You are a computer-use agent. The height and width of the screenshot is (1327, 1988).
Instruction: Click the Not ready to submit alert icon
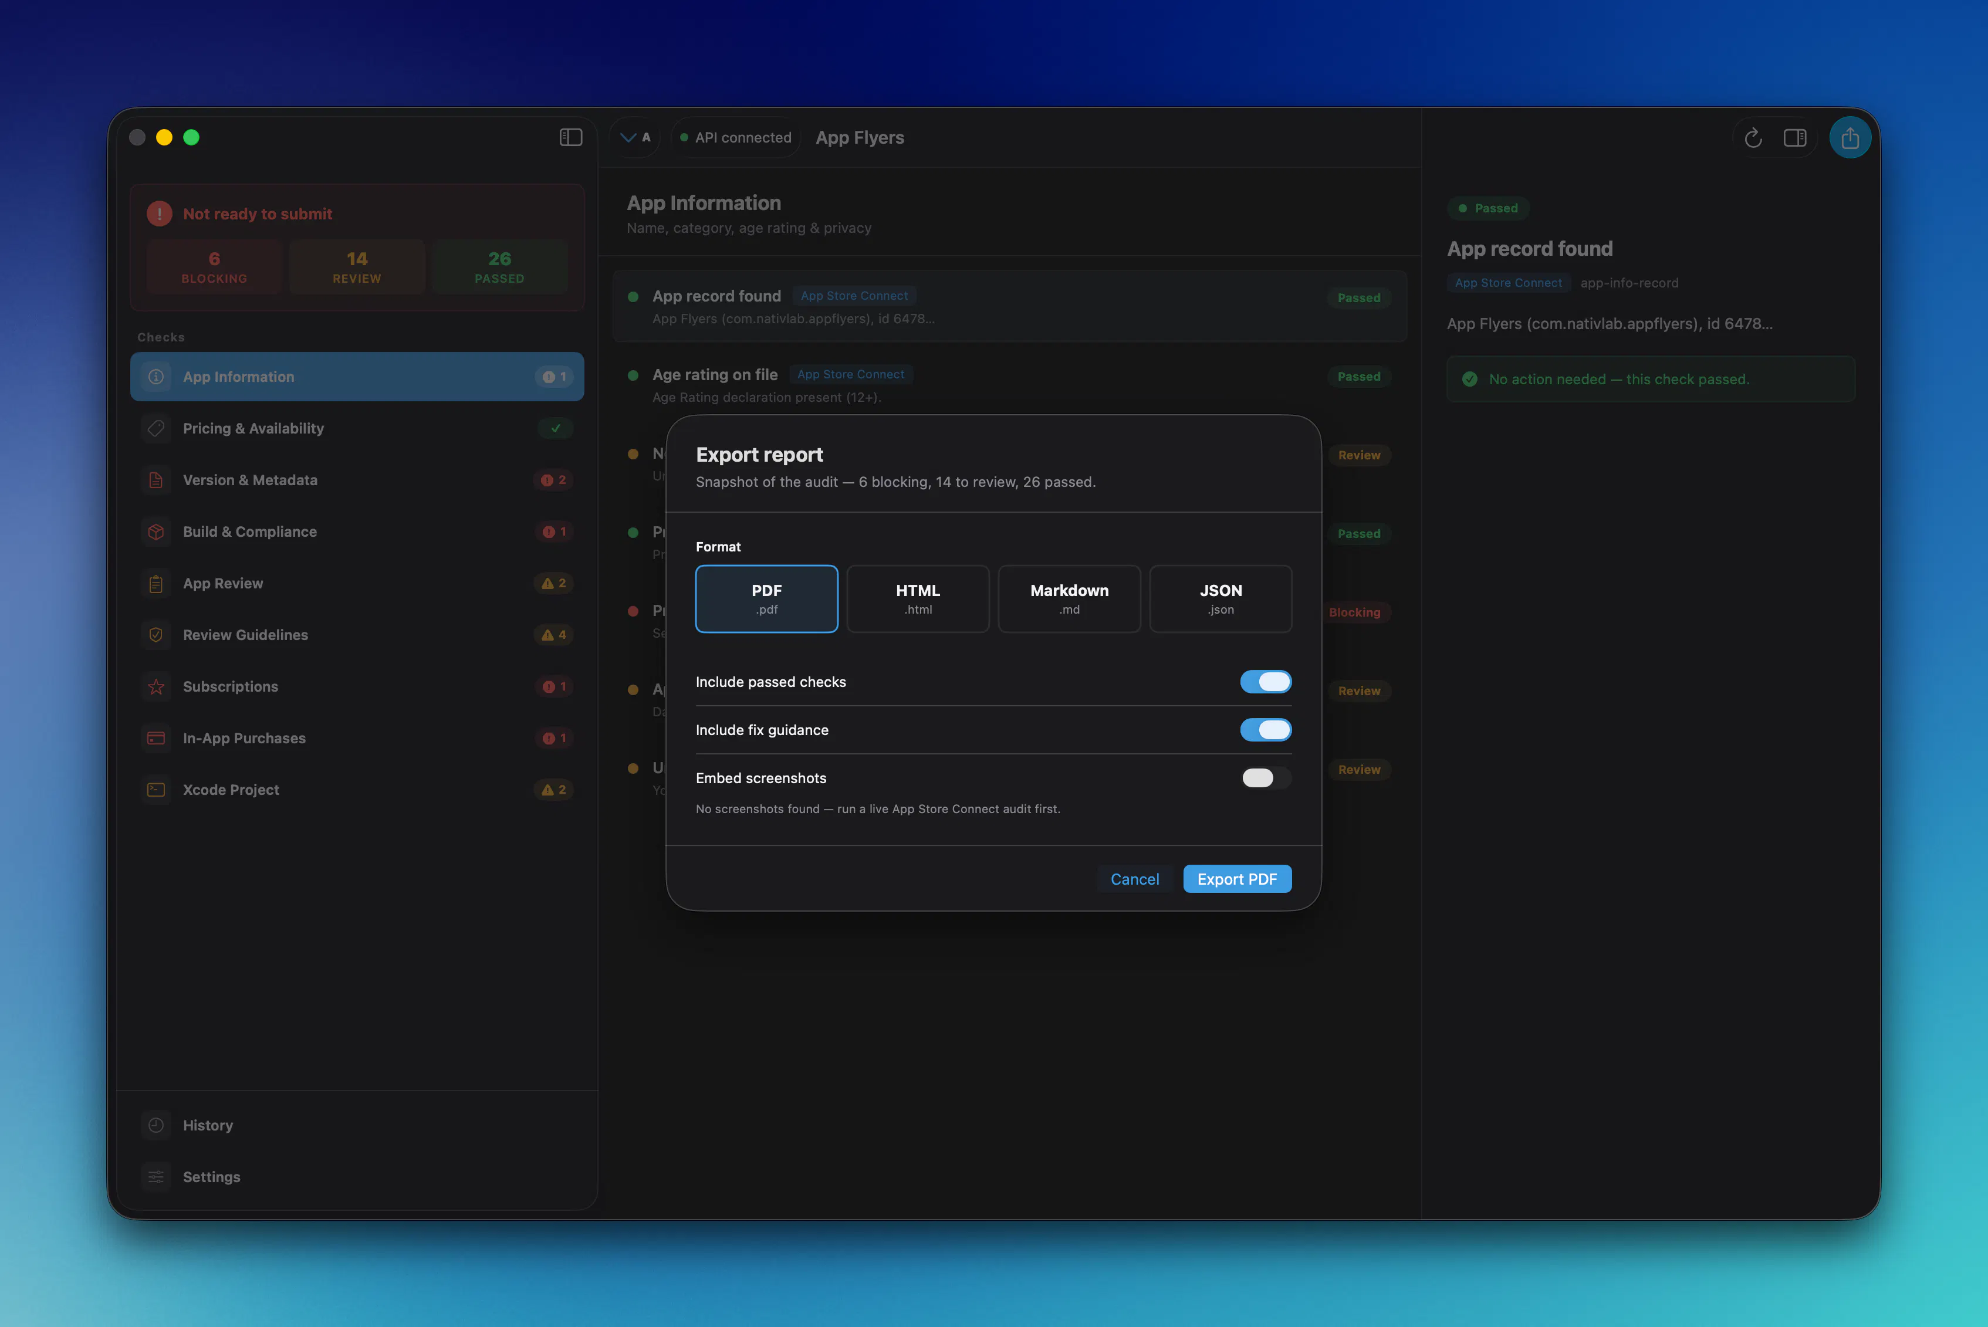159,214
